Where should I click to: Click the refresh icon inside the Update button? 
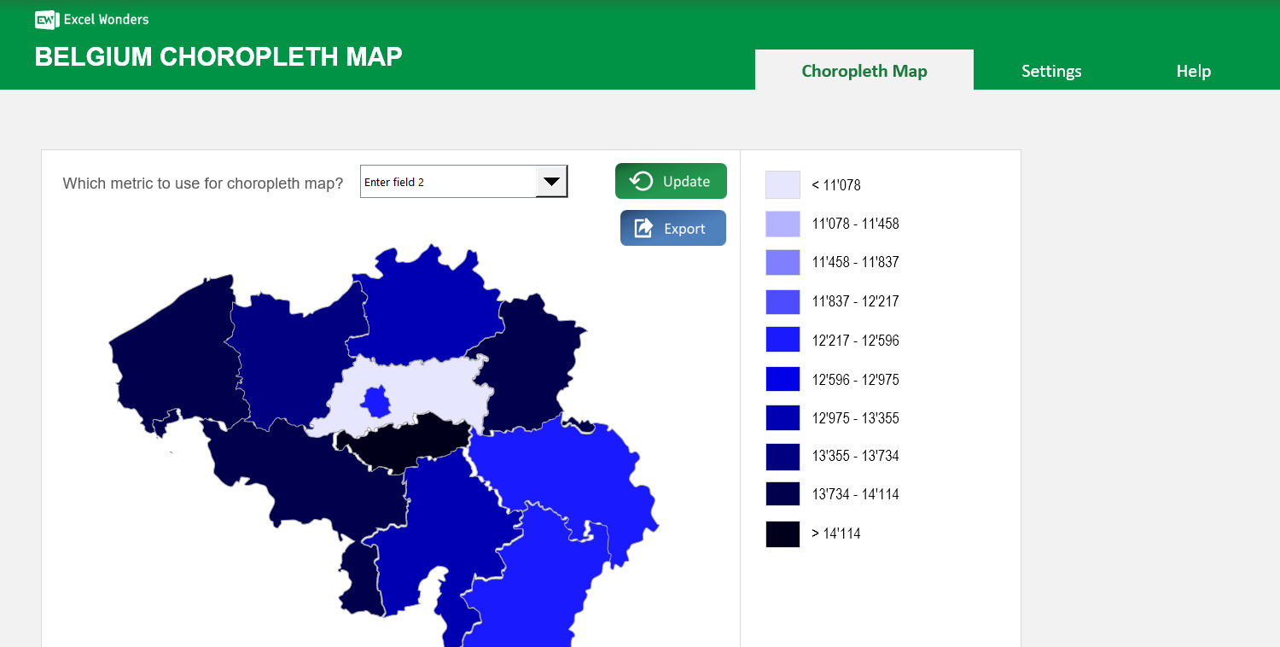click(640, 181)
